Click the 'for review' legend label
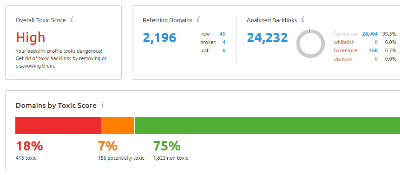The height and width of the screenshot is (175, 400). point(346,34)
